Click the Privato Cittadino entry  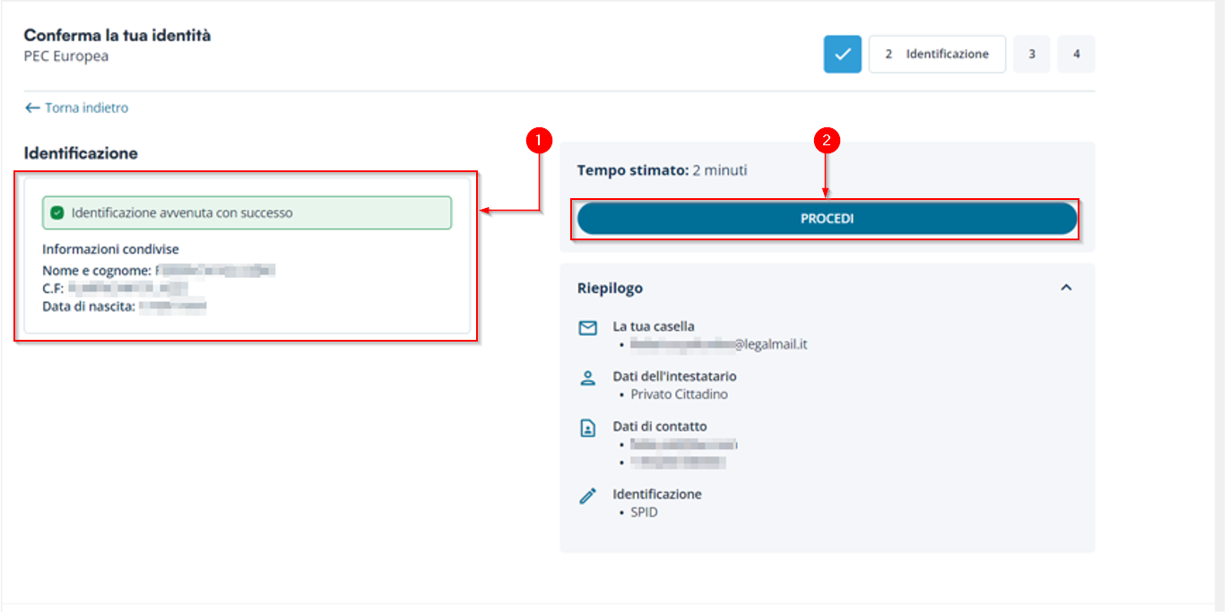[x=679, y=394]
